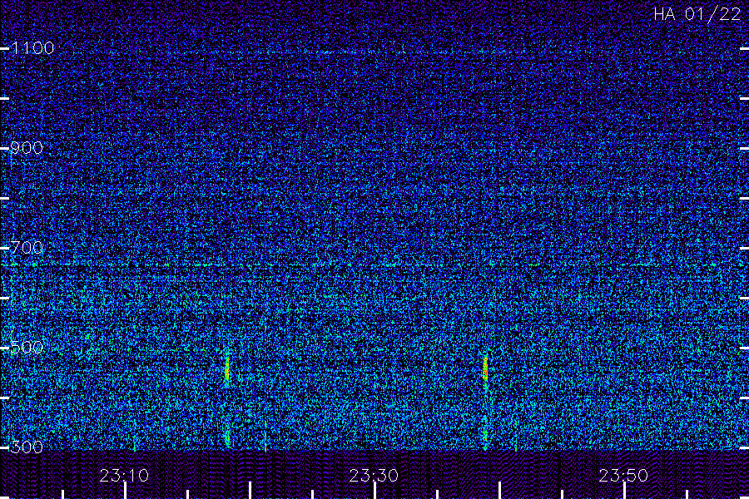The height and width of the screenshot is (499, 749).
Task: Click the 23:30 time axis label
Action: pos(374,476)
